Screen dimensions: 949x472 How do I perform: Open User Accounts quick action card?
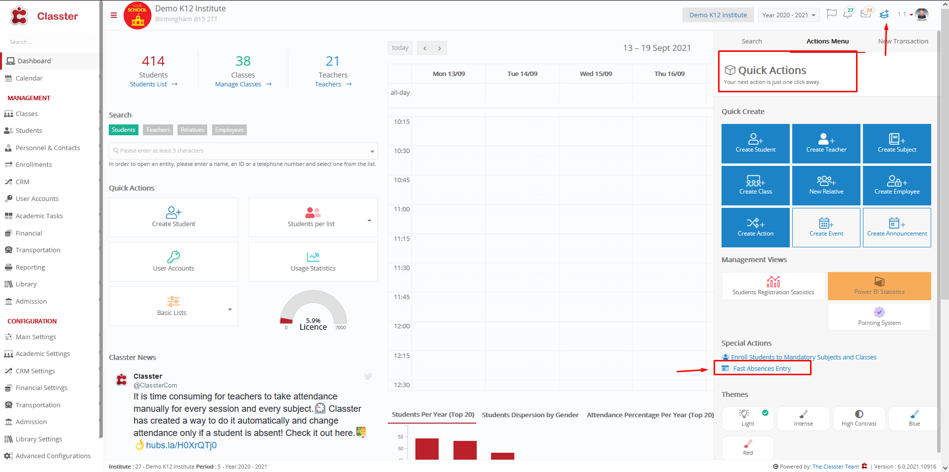pos(174,262)
